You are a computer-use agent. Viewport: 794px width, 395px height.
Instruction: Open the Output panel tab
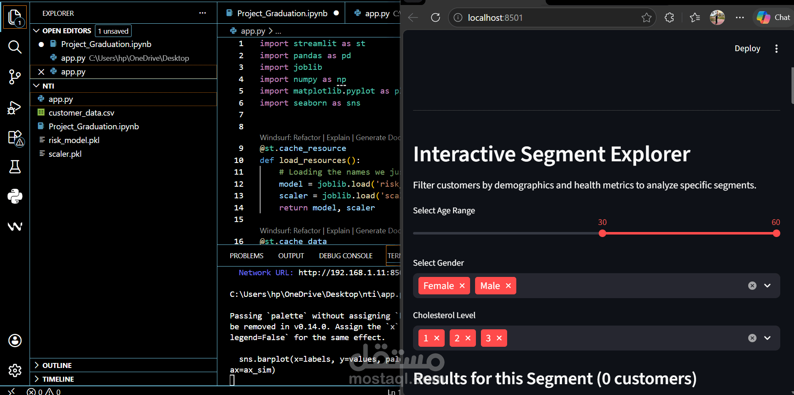coord(291,256)
